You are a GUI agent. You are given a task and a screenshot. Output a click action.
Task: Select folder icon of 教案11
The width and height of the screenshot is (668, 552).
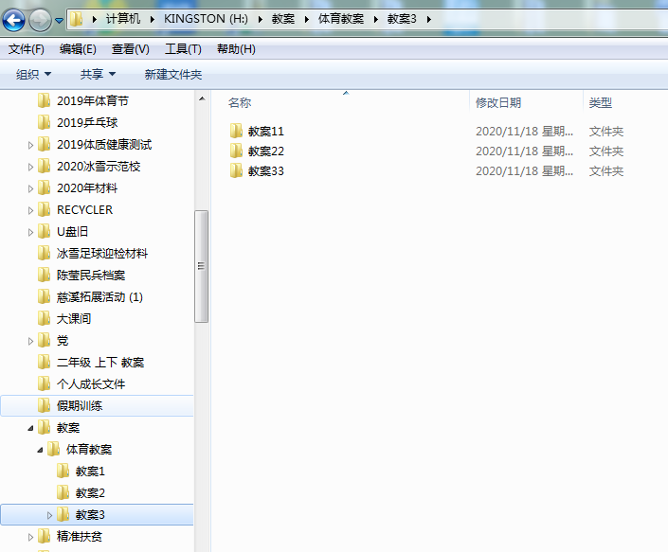[x=236, y=131]
